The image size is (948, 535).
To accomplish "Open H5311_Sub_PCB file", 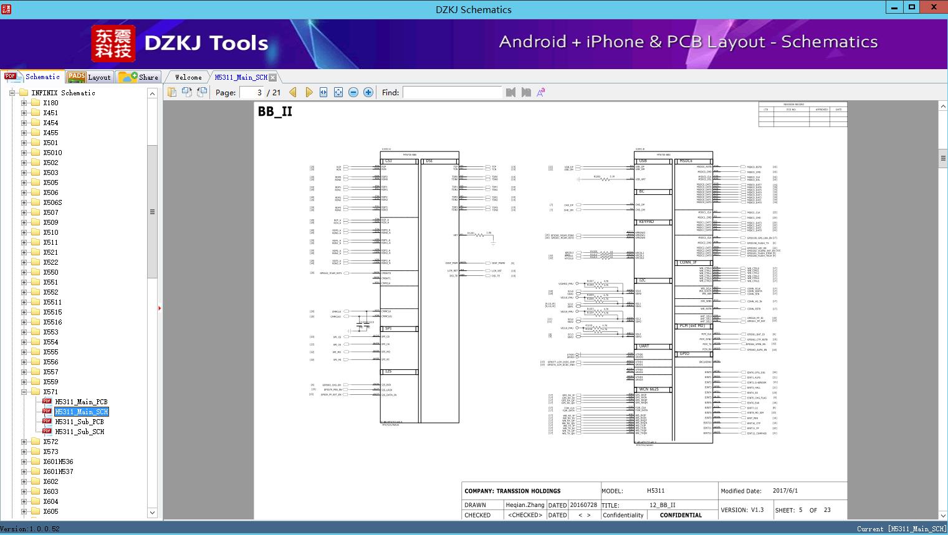I will point(79,422).
